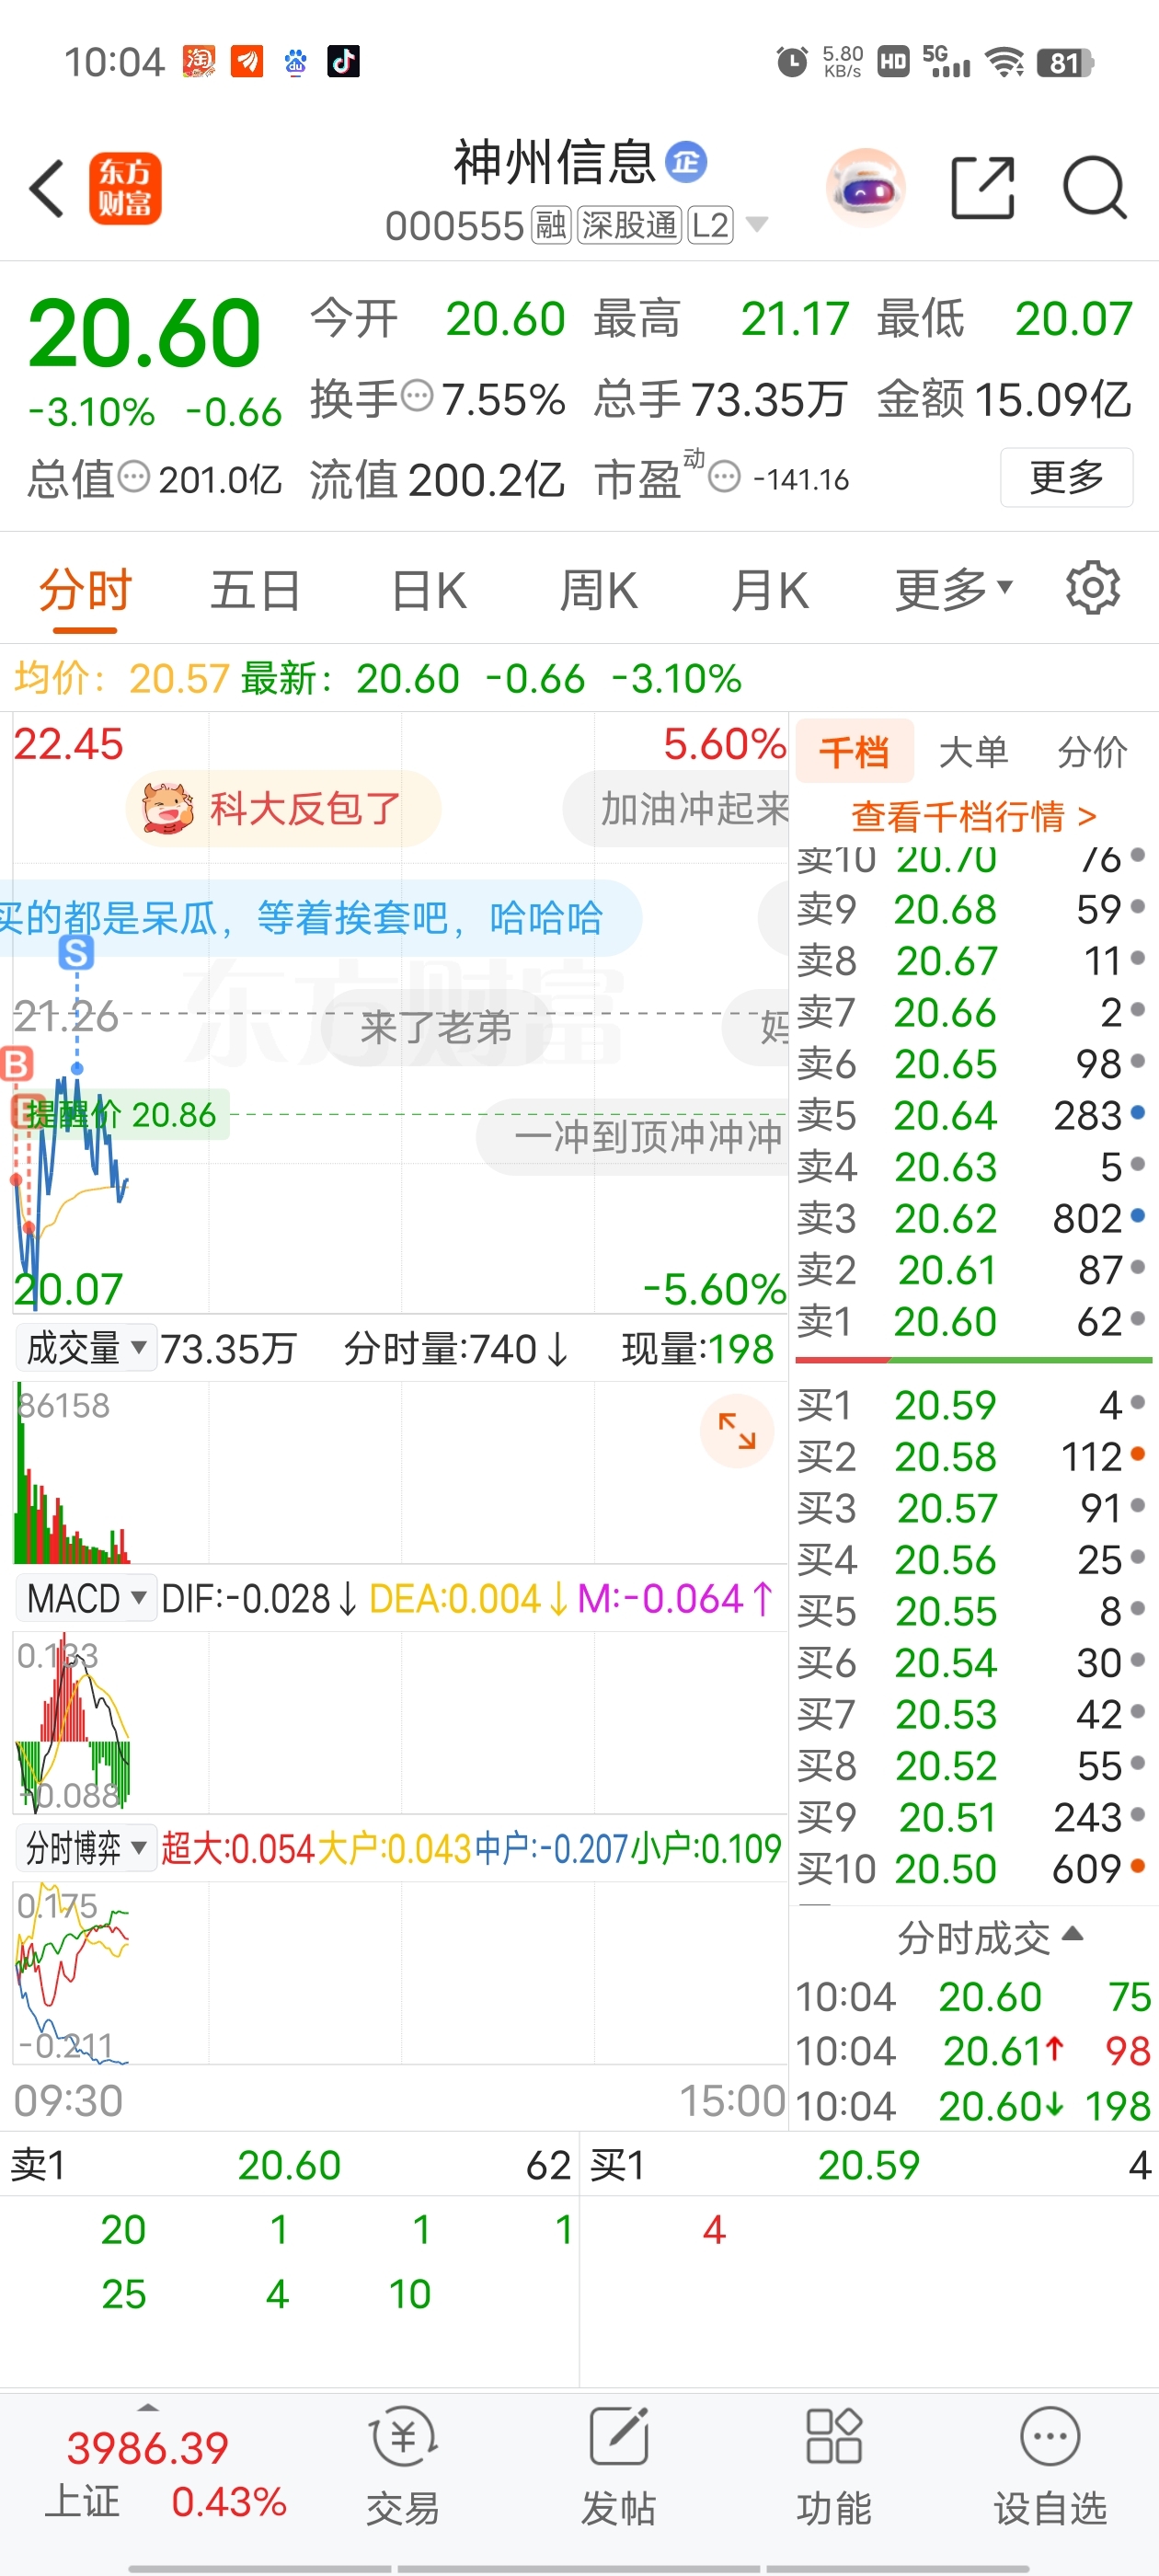The width and height of the screenshot is (1159, 2576).
Task: Select 卖5 20.64 order row
Action: (x=973, y=1115)
